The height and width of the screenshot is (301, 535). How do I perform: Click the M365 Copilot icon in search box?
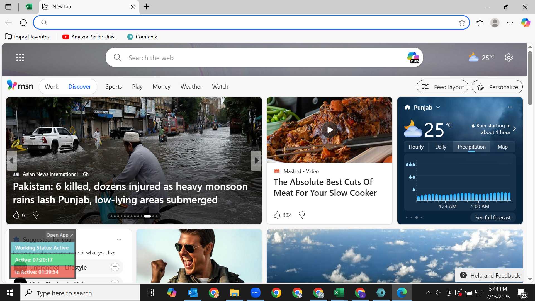[413, 57]
